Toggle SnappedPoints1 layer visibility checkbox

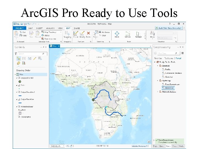click(19, 78)
